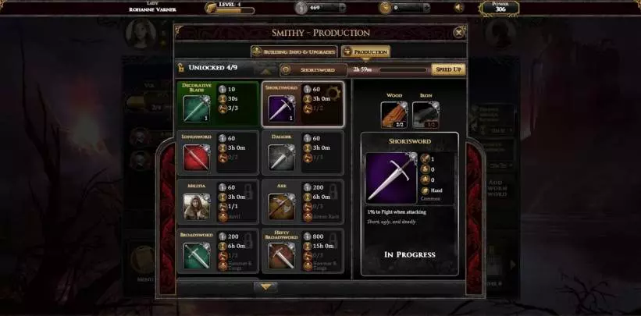Click the Iron resource icon

pyautogui.click(x=426, y=115)
